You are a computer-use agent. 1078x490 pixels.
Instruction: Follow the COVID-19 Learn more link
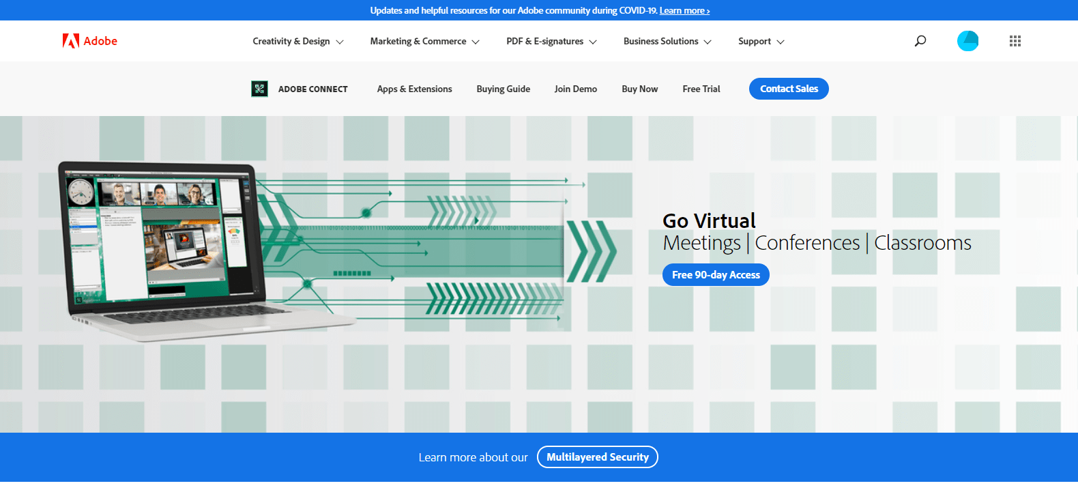(x=684, y=10)
